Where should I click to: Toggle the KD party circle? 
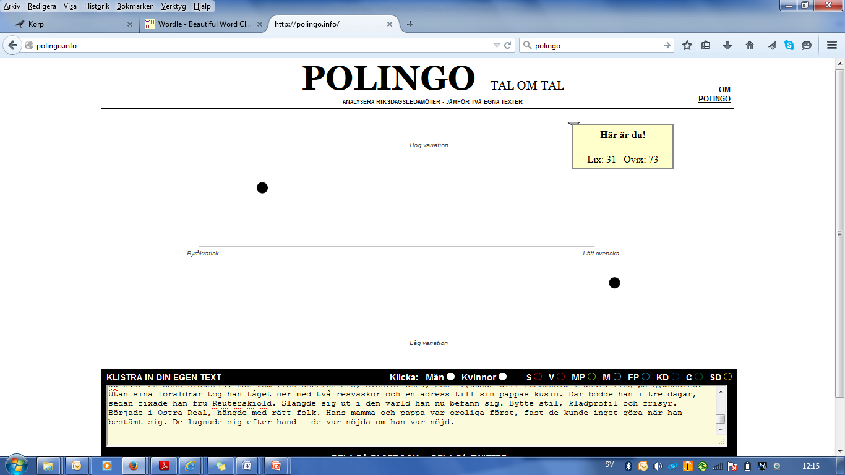(676, 377)
